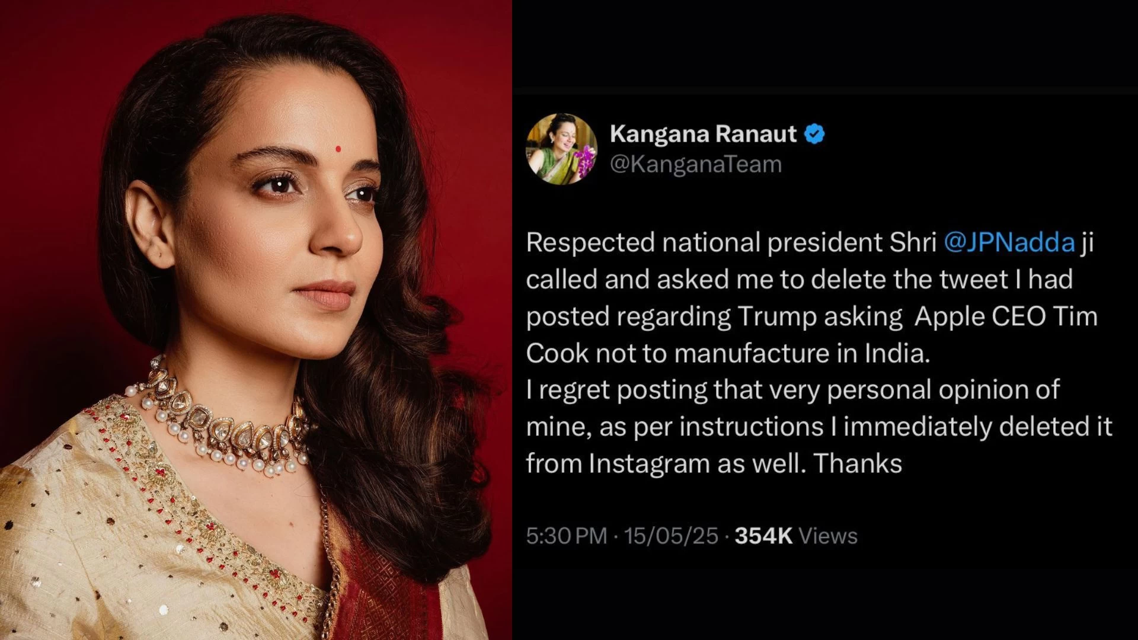Image resolution: width=1138 pixels, height=640 pixels.
Task: Visit the @KanganaTeam handle
Action: click(x=696, y=164)
